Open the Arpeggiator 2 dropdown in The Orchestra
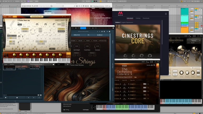Image resolution: width=203 pixels, height=114 pixels. (132, 84)
